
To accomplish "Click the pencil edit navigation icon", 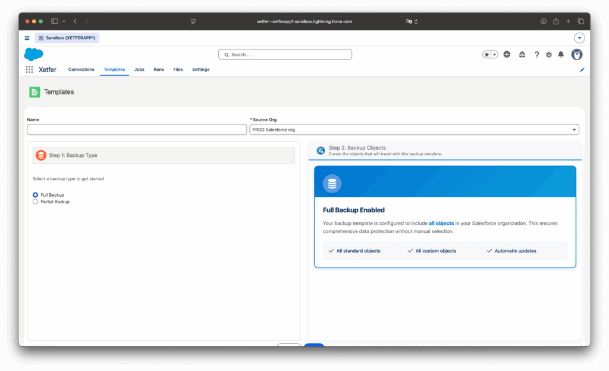I will [582, 70].
